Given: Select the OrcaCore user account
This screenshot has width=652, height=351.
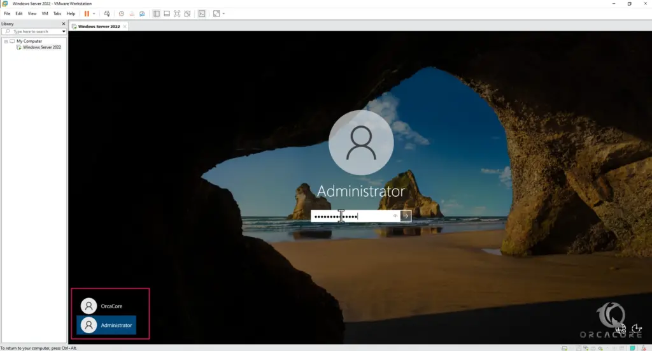Looking at the screenshot, I should [106, 306].
